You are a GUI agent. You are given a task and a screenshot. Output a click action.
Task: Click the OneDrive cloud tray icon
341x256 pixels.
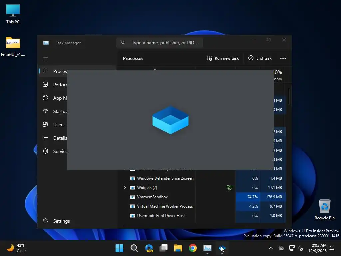point(281,248)
